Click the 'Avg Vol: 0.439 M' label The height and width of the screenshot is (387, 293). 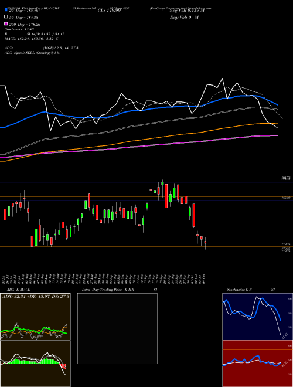pyautogui.click(x=187, y=11)
